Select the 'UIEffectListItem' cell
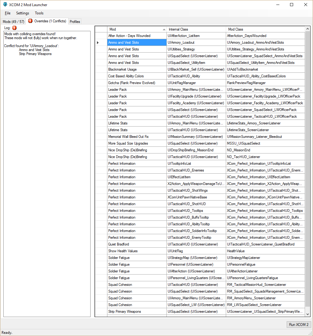313x336 pixels. 196,177
